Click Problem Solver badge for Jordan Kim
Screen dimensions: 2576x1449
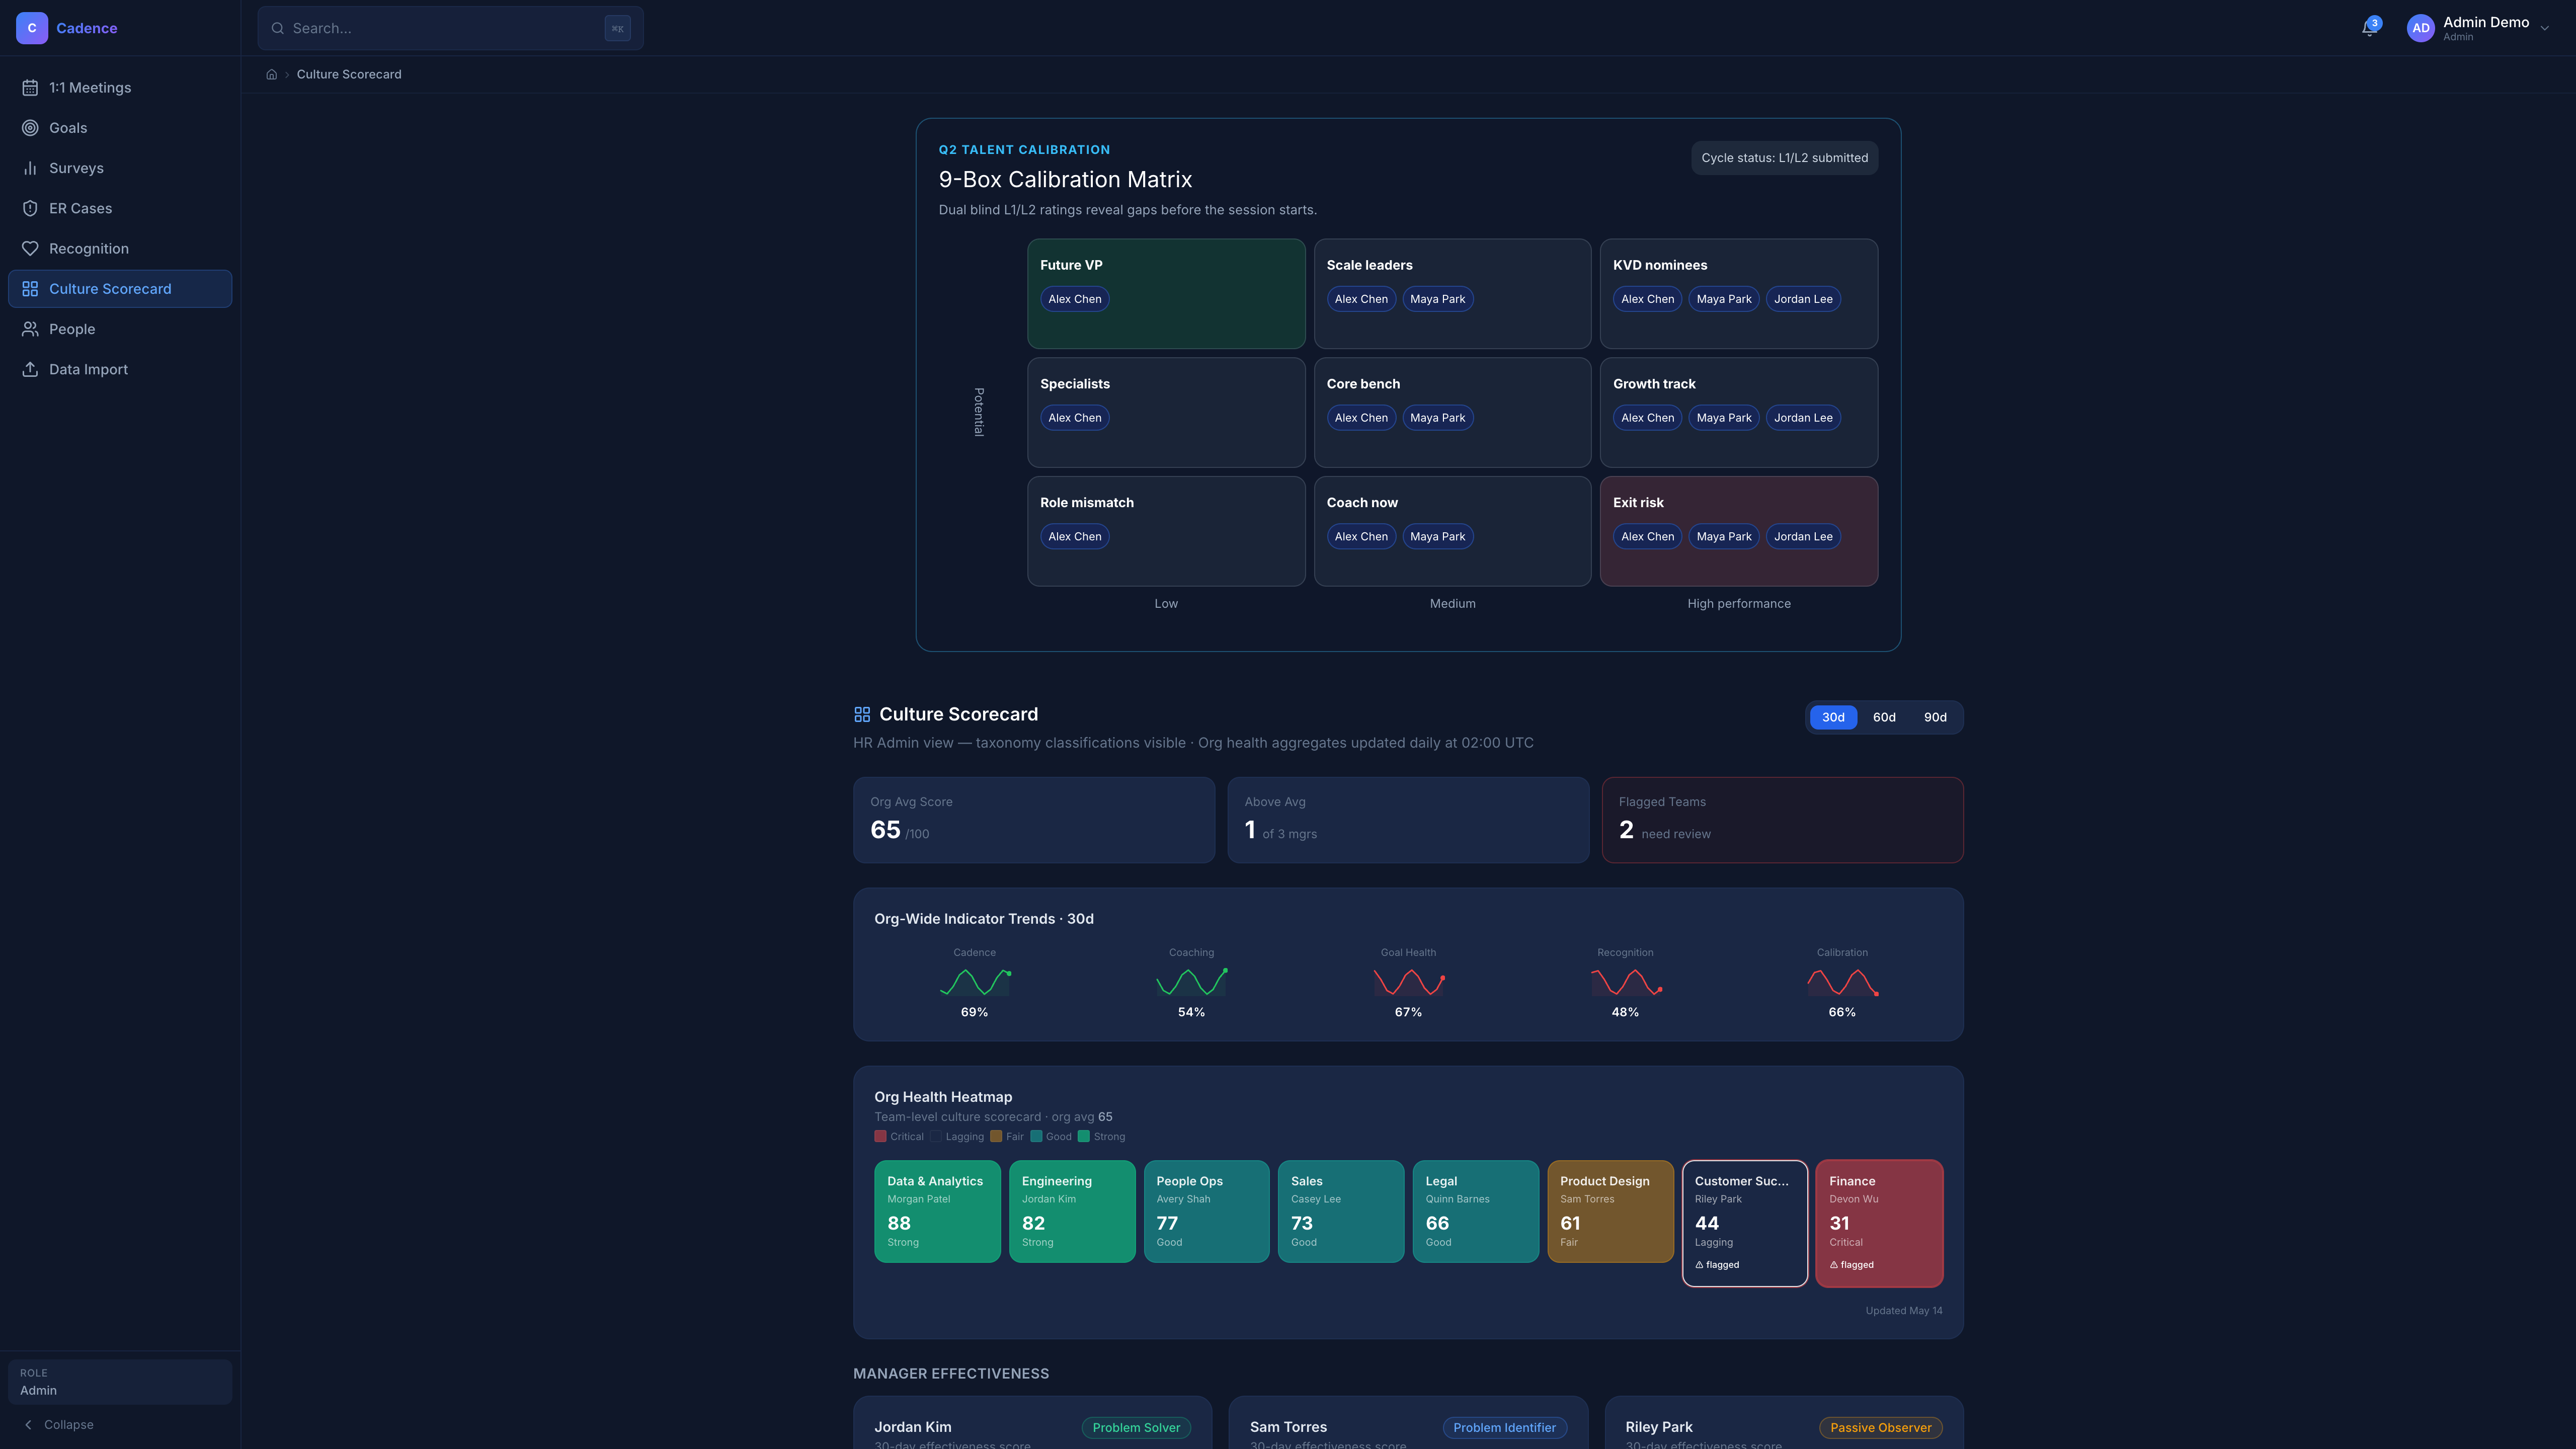tap(1136, 1428)
